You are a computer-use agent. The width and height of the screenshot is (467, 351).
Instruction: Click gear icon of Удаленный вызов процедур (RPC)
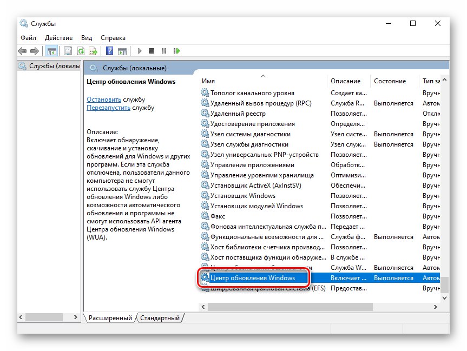(205, 103)
